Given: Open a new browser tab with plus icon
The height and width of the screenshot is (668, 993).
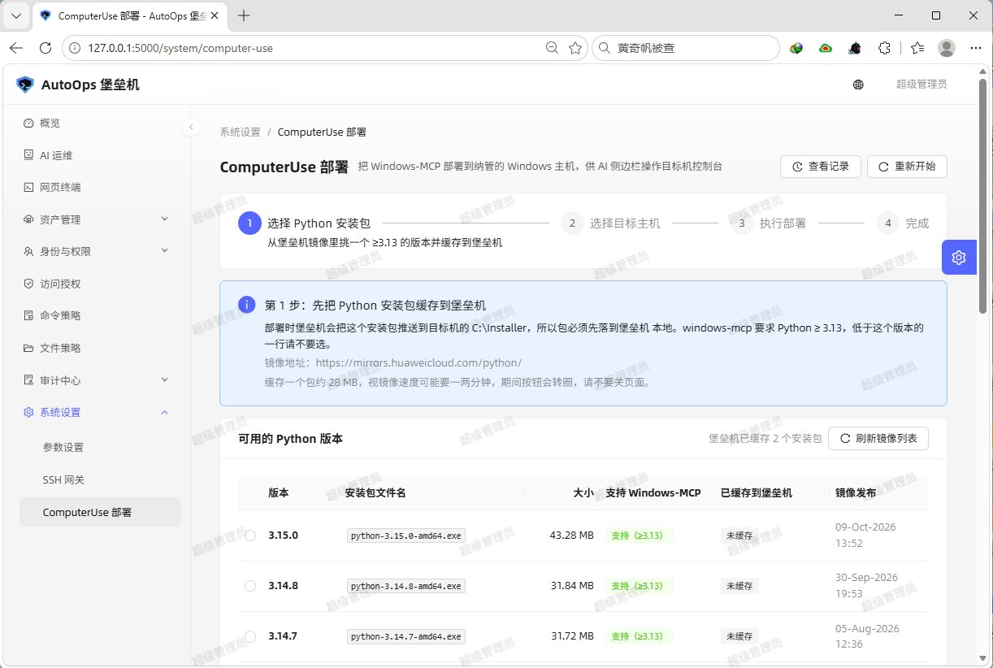Looking at the screenshot, I should (244, 15).
